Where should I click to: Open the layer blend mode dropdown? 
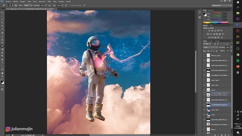(x=211, y=47)
